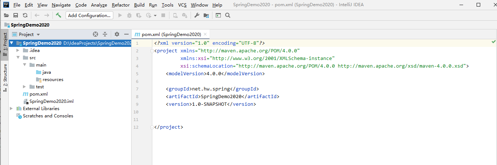
Task: Click 1.0-SNAPSHOT version text
Action: pos(210,104)
